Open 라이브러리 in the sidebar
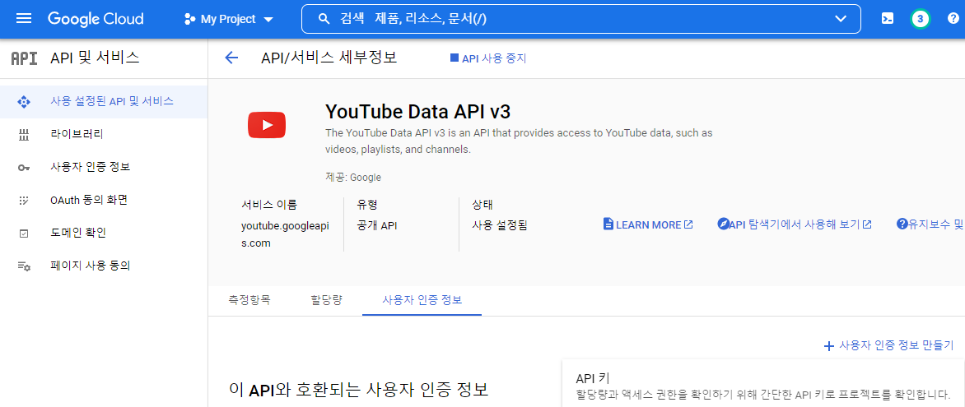This screenshot has height=407, width=965. (104, 135)
